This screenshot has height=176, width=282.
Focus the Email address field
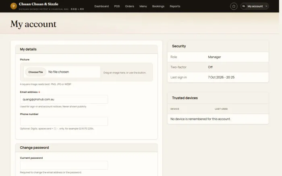click(x=64, y=99)
